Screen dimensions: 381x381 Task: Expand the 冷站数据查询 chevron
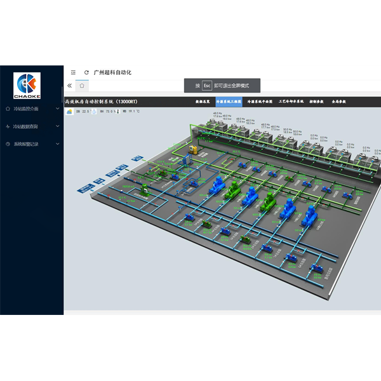[x=58, y=126]
